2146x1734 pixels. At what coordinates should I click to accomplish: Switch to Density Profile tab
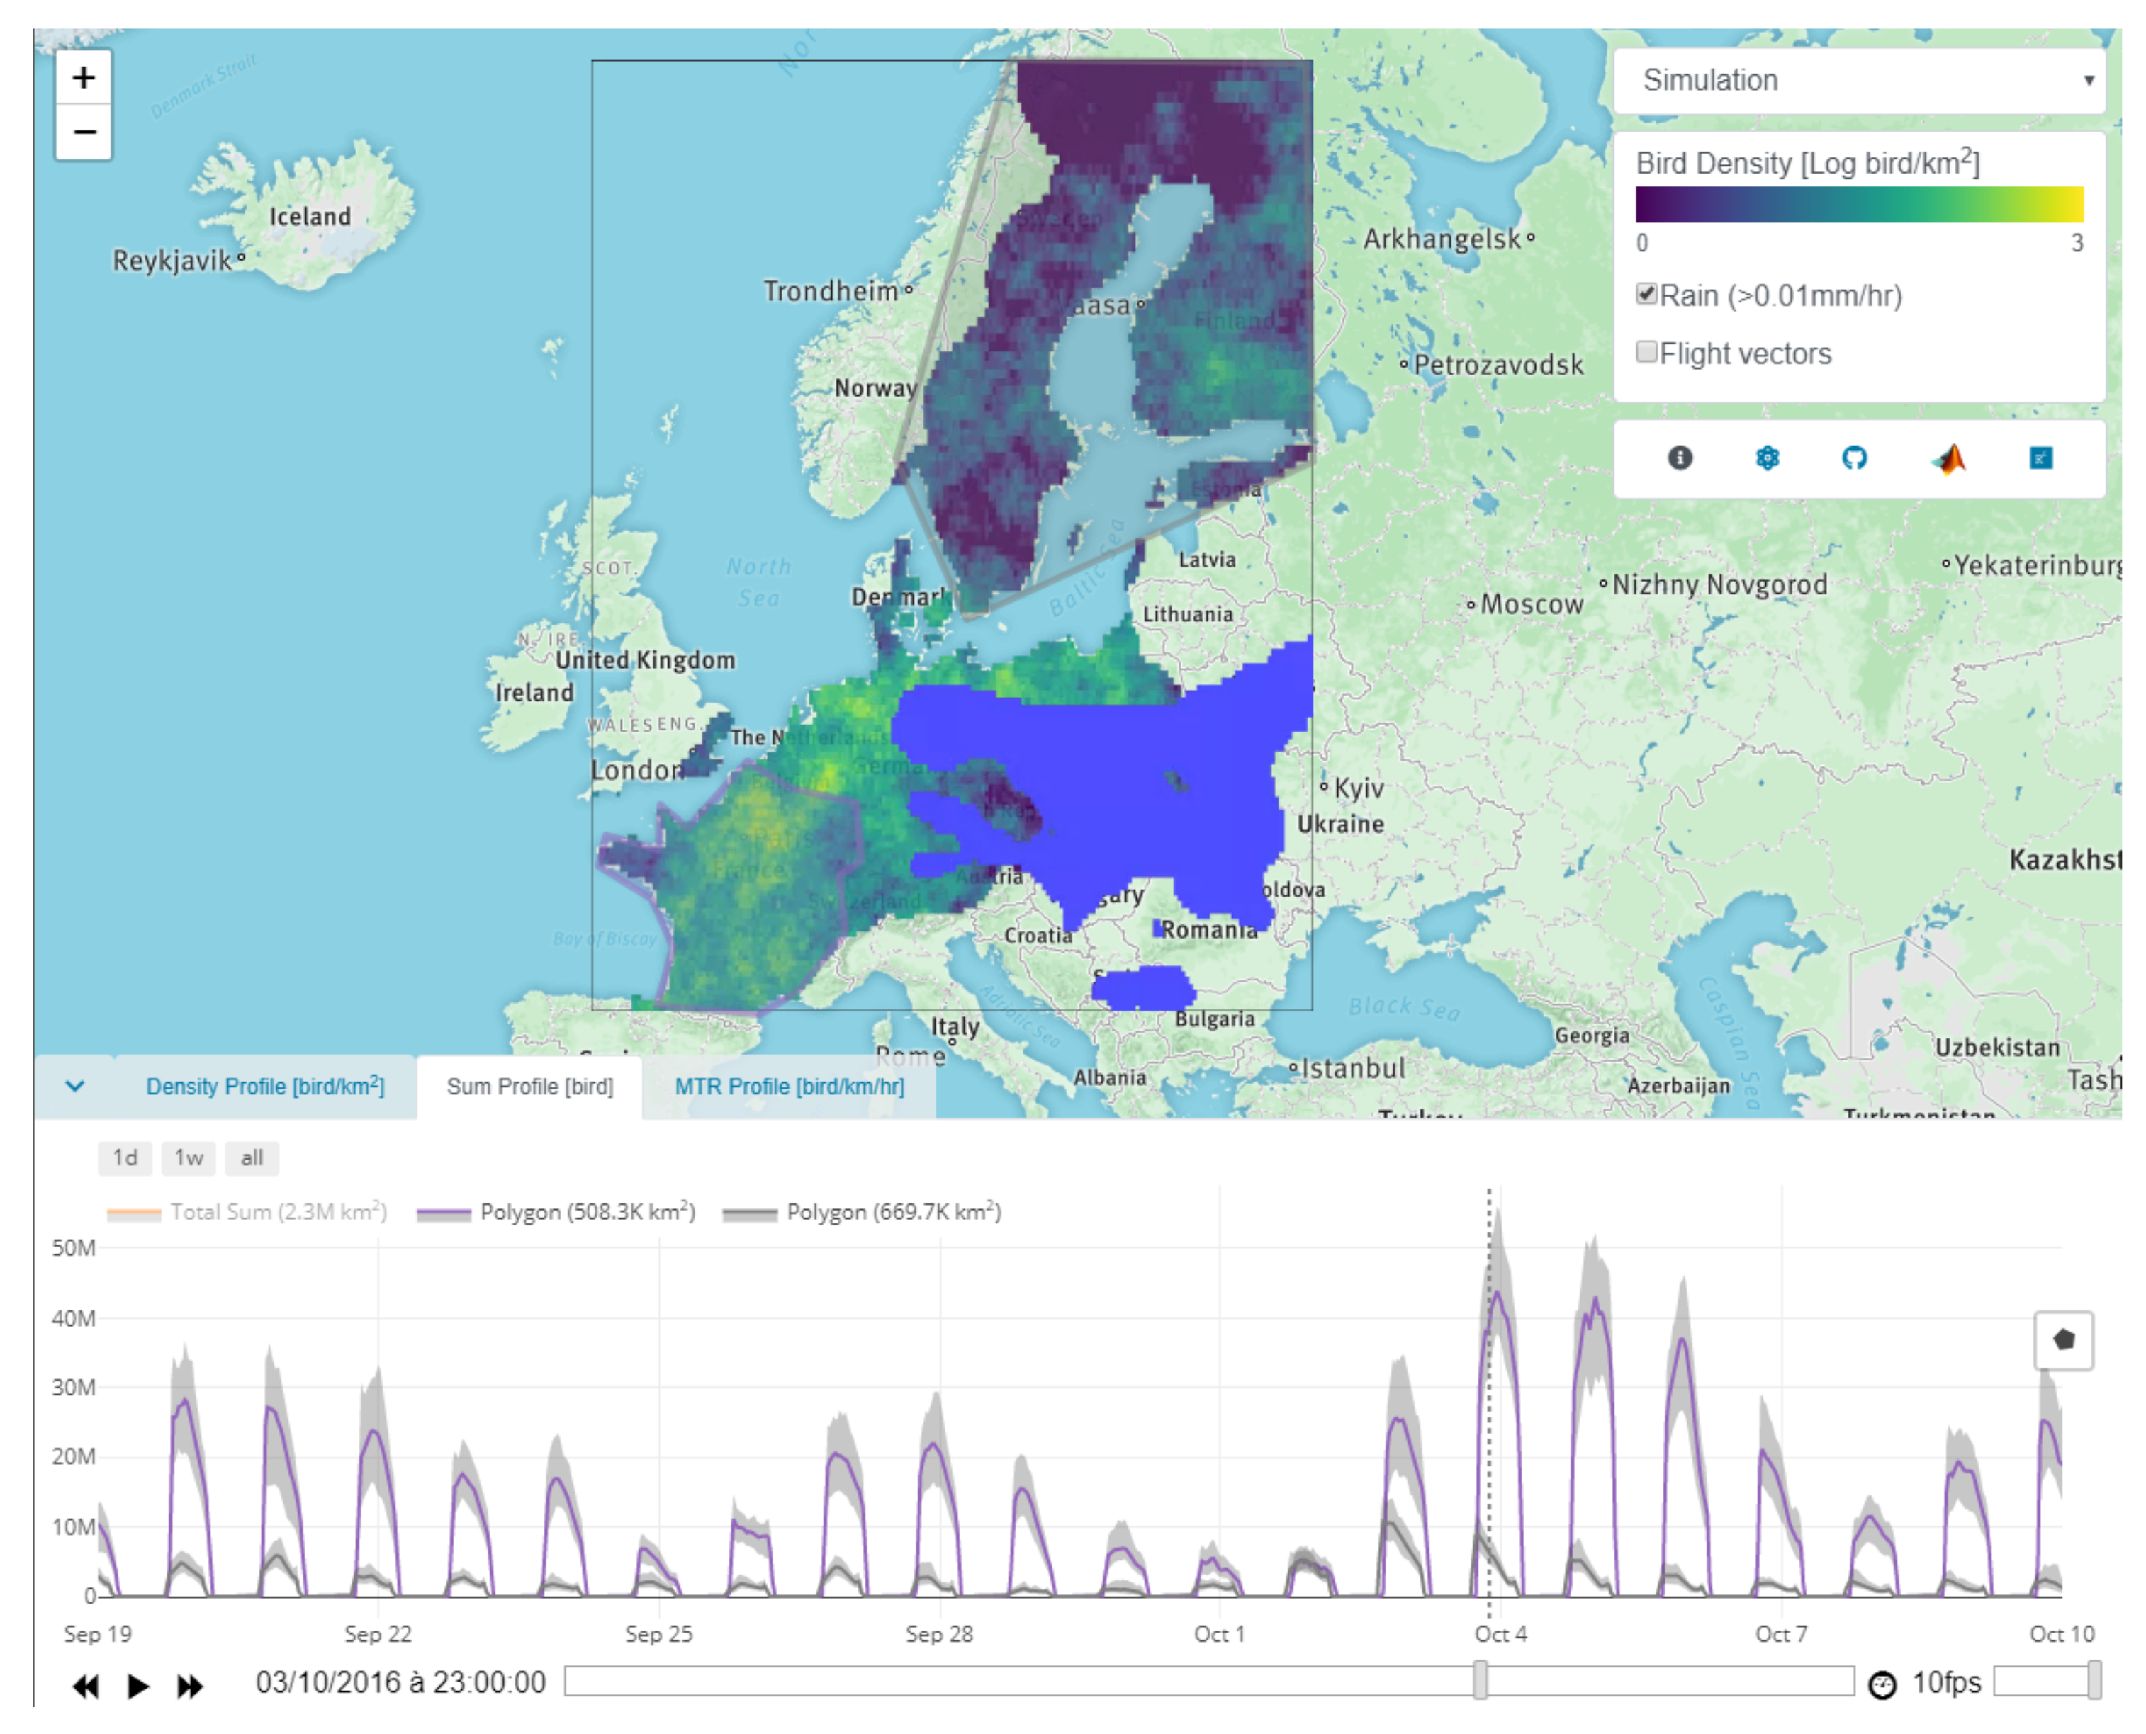click(x=265, y=1086)
